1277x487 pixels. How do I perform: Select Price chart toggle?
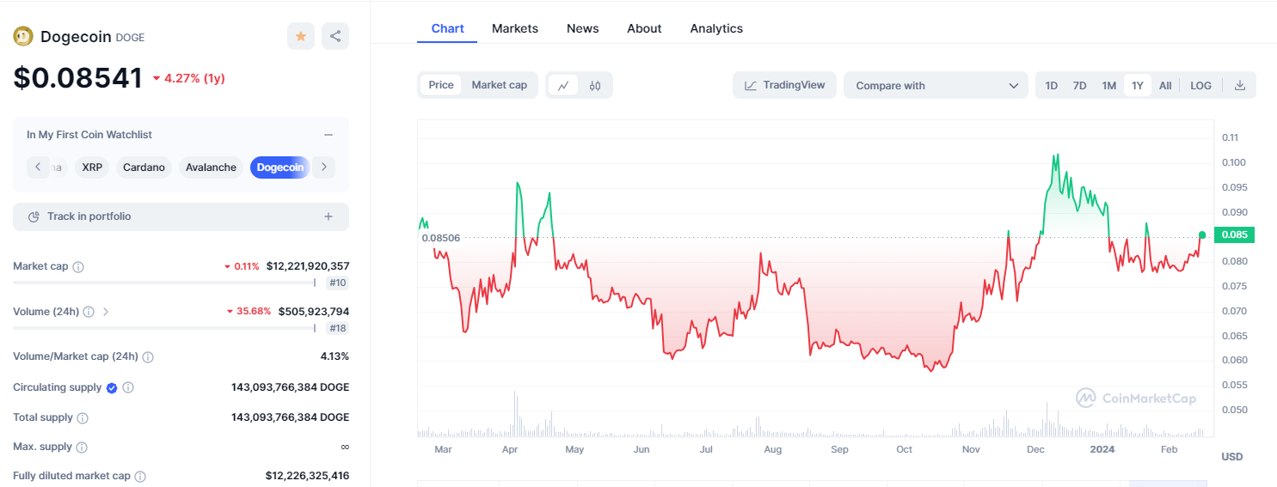[441, 85]
